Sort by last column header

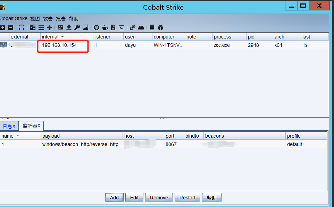click(315, 37)
